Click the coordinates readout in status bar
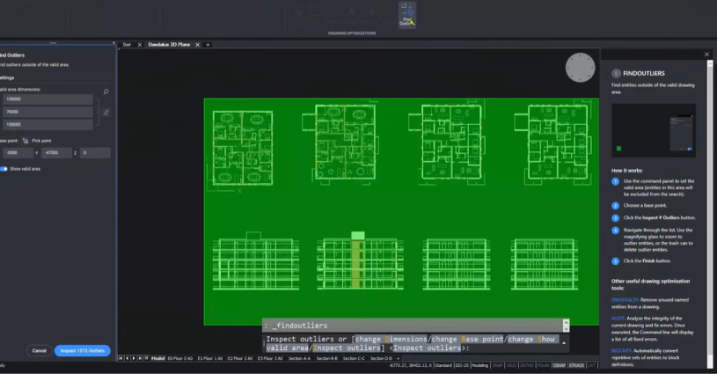This screenshot has height=374, width=717. 410,365
